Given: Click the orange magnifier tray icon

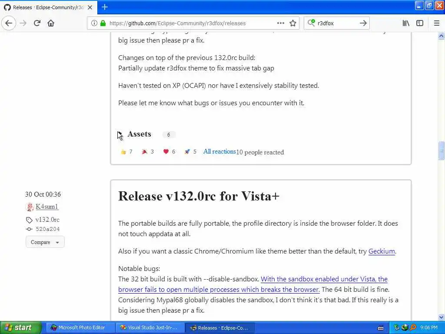Looking at the screenshot, I should click(x=413, y=328).
